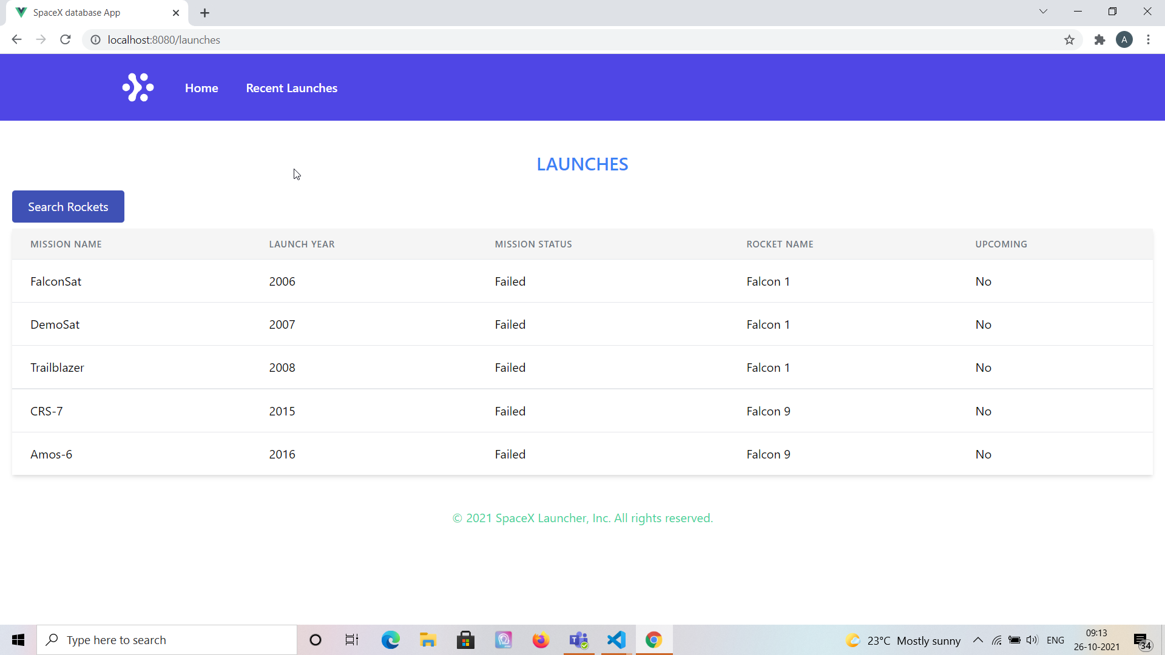Click the address bar URL field

tap(546, 40)
